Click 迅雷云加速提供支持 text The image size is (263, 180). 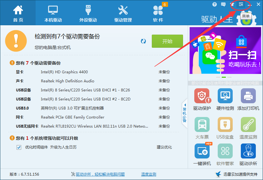[x=241, y=174]
